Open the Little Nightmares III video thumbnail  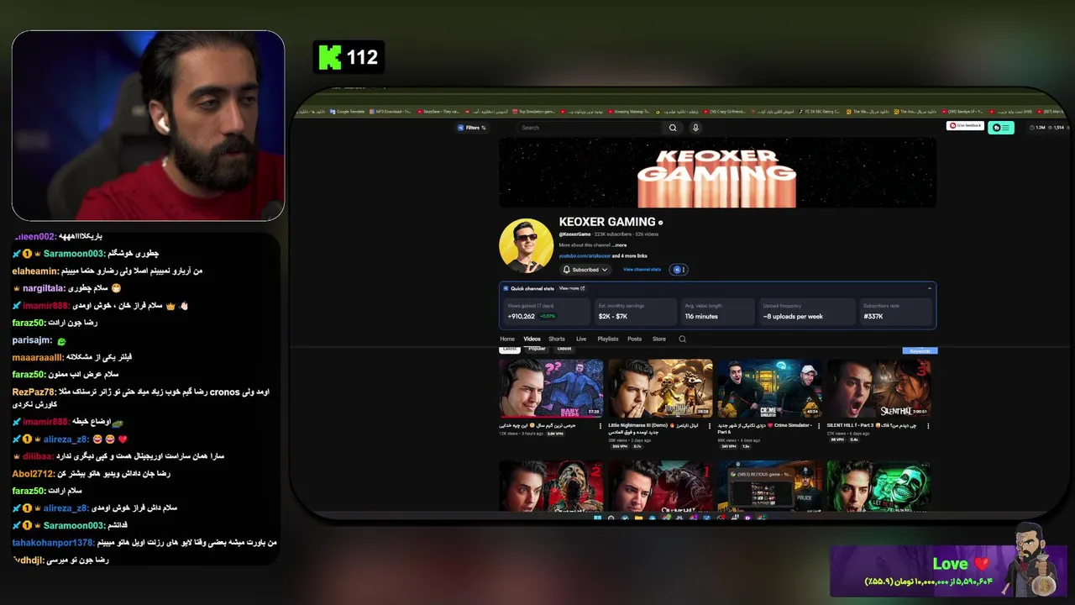(x=660, y=388)
